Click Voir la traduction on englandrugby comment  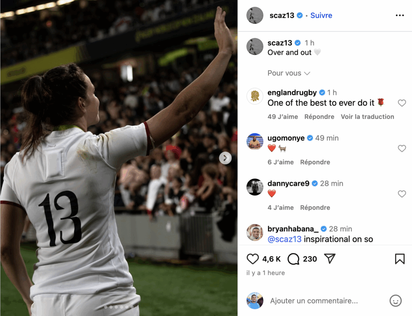pos(367,116)
